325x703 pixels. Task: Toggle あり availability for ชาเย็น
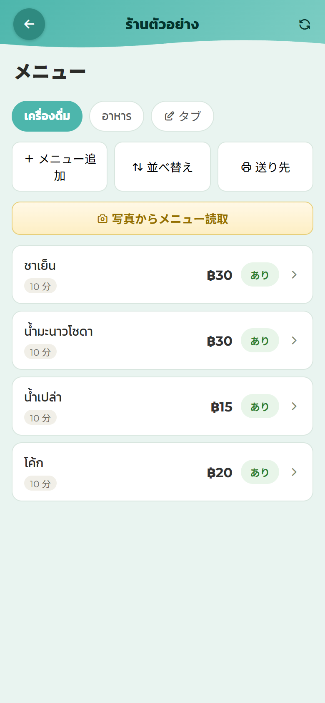[260, 274]
